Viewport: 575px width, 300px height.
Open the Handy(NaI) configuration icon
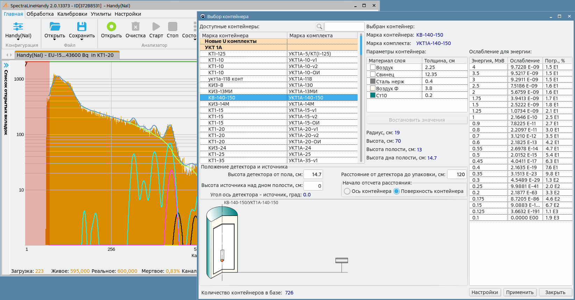[x=18, y=27]
